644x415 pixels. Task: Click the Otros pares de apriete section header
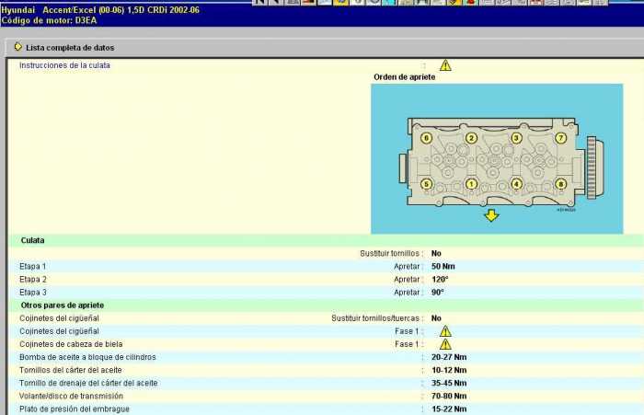pos(62,305)
